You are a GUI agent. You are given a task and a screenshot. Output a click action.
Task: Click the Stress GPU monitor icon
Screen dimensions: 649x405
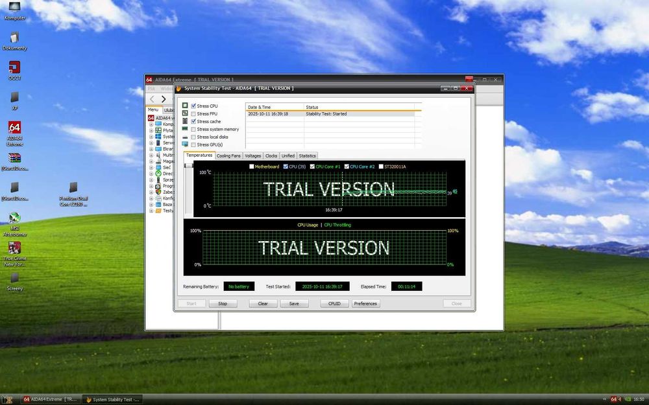pos(185,145)
